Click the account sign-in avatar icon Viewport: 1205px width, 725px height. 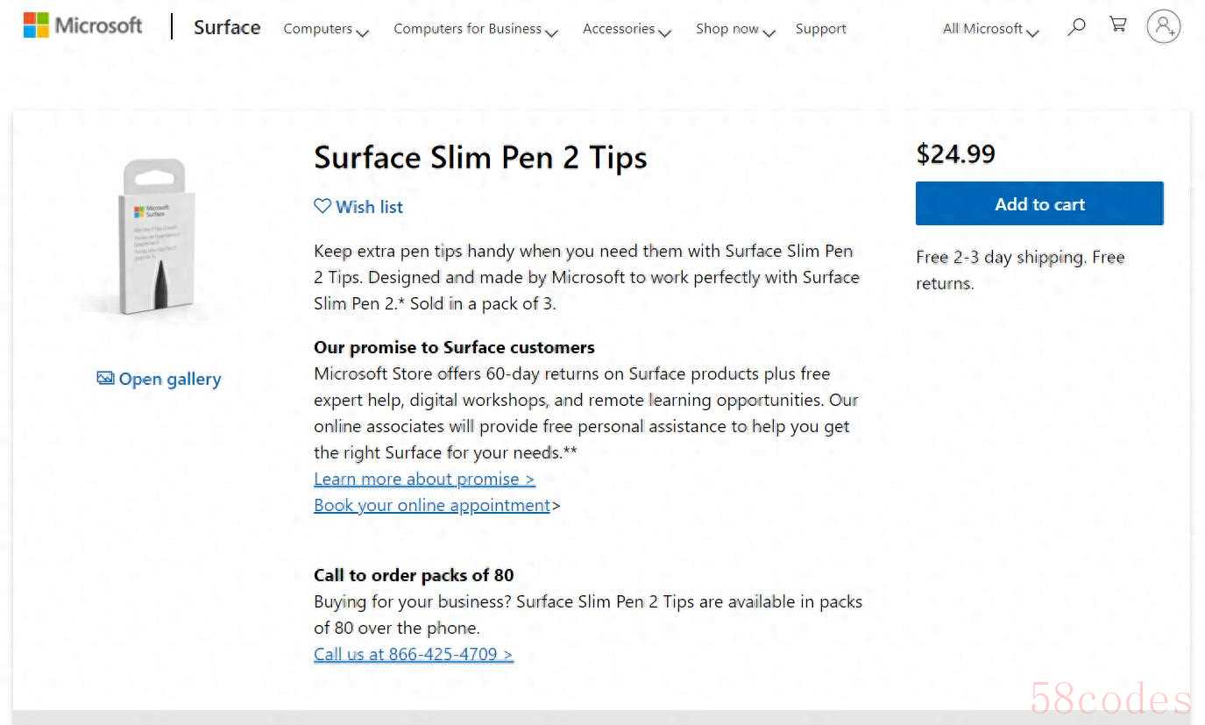(1163, 26)
